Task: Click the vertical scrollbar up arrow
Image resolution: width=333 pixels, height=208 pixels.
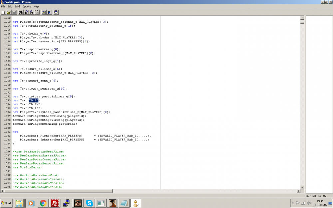Action: coord(302,18)
